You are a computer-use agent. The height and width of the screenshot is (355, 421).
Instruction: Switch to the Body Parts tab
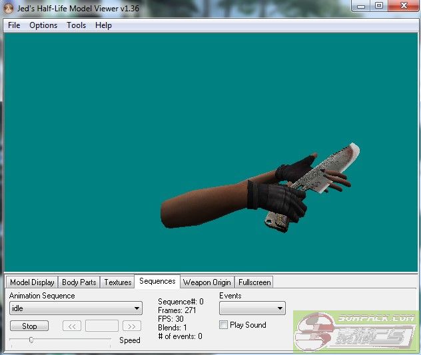(79, 282)
